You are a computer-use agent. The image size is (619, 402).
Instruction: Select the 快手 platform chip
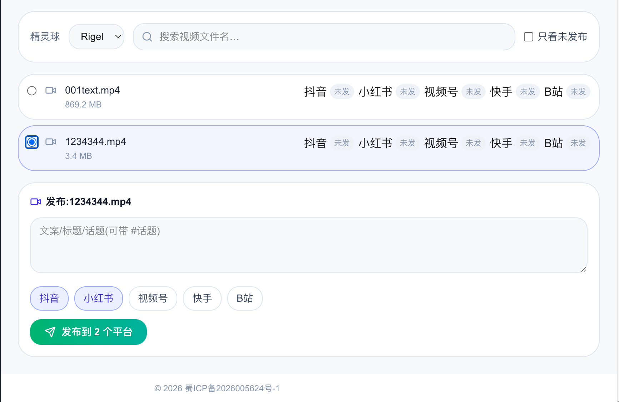[x=202, y=298]
